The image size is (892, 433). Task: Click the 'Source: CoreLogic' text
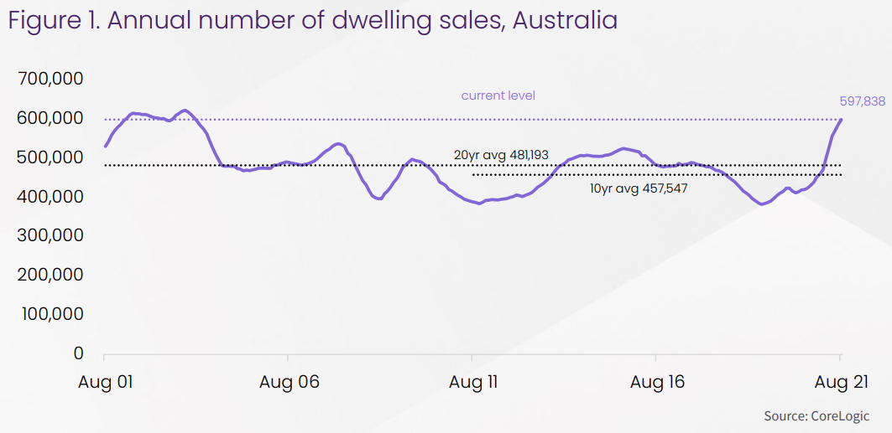816,416
